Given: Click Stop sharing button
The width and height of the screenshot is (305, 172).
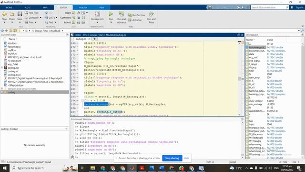Looking at the screenshot, I should click(x=172, y=158).
